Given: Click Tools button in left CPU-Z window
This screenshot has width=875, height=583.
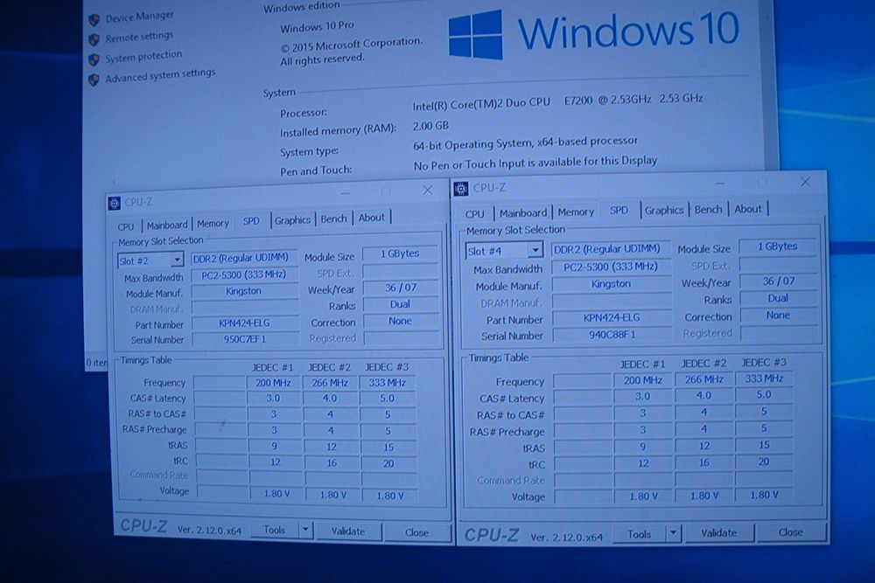Looking at the screenshot, I should pyautogui.click(x=274, y=530).
